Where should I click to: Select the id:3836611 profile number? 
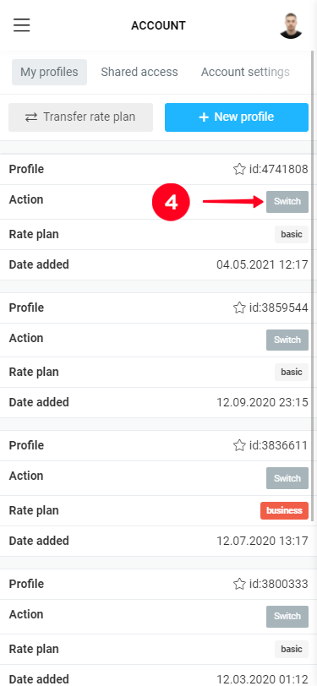(x=278, y=445)
